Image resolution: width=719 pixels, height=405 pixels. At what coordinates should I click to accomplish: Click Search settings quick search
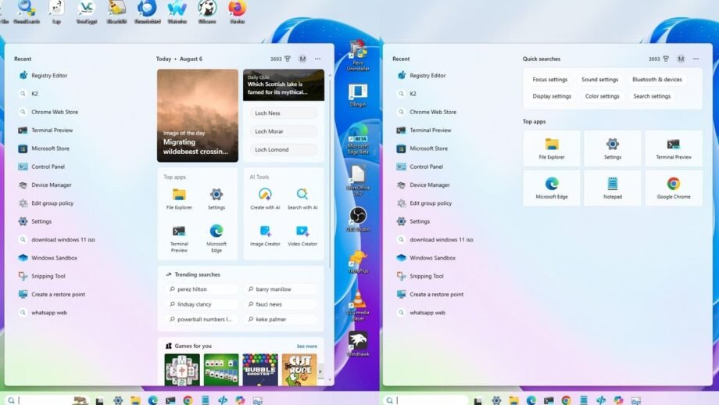click(x=652, y=96)
